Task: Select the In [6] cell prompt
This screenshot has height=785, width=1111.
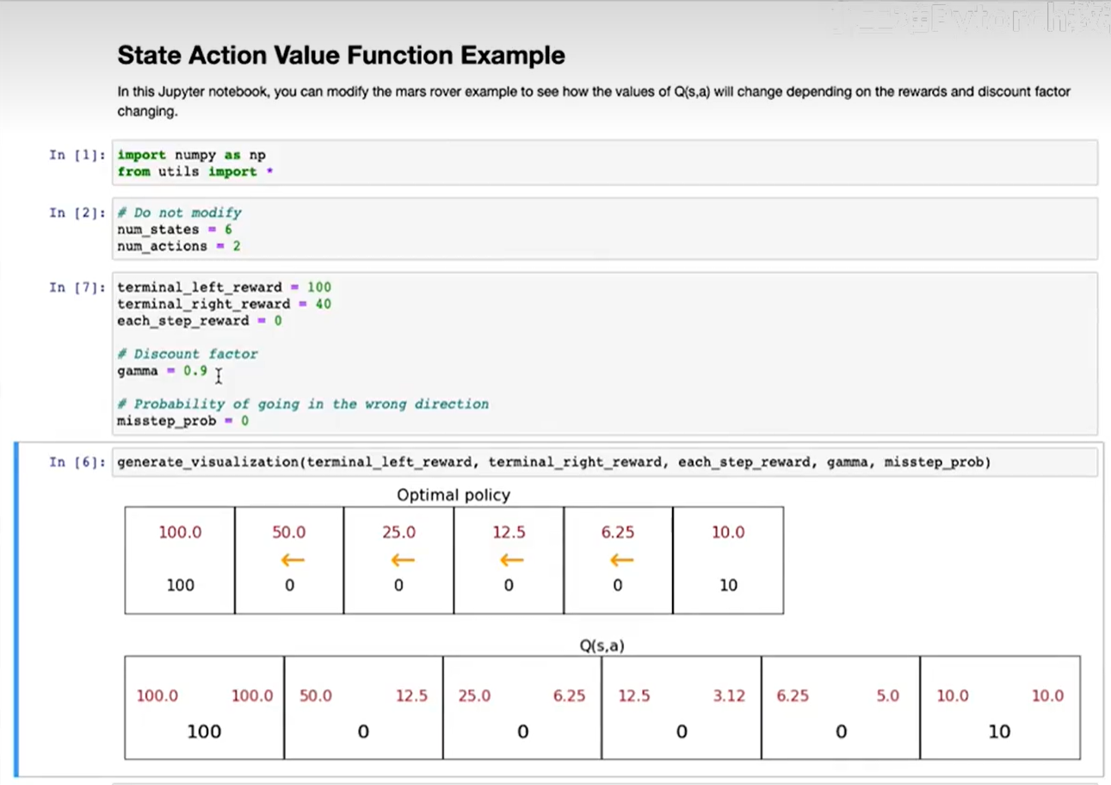Action: coord(77,462)
